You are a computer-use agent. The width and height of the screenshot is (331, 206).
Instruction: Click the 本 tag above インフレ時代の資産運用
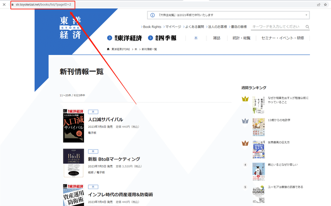[x=93, y=187]
